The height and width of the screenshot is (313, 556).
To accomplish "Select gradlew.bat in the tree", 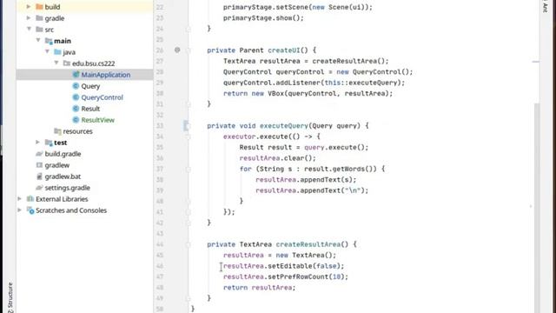I will click(63, 176).
